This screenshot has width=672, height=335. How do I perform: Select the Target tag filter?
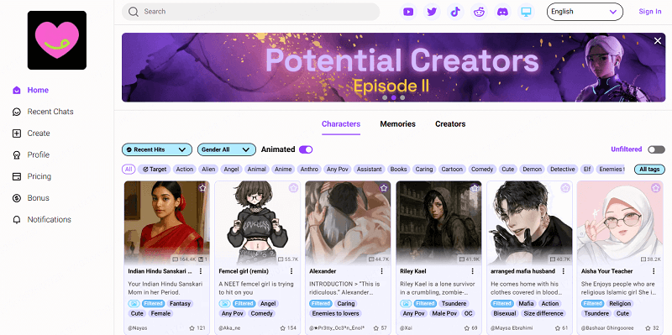(155, 170)
